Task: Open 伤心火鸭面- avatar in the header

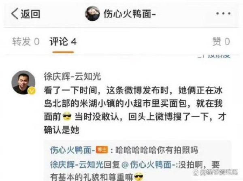Action: pos(92,14)
